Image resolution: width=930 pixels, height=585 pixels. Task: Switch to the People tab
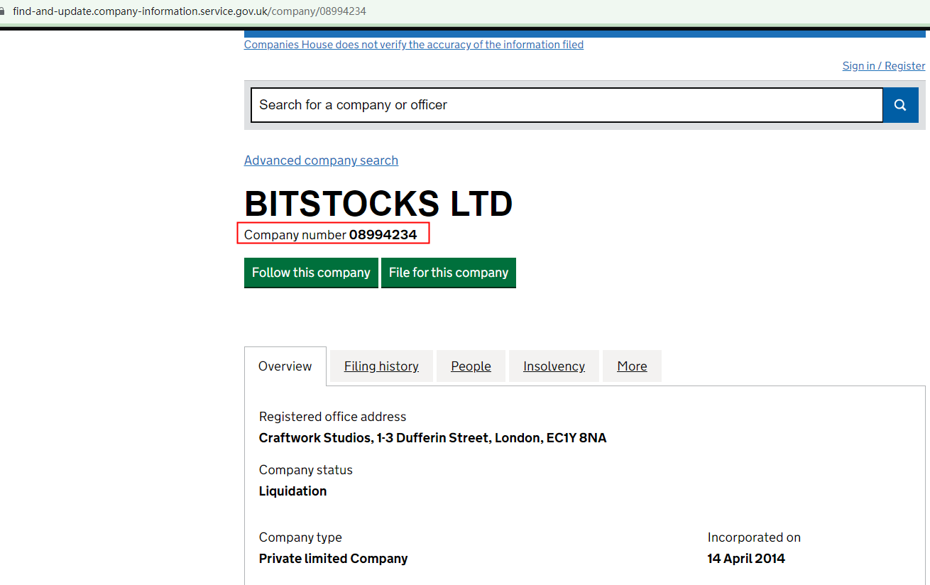(471, 366)
